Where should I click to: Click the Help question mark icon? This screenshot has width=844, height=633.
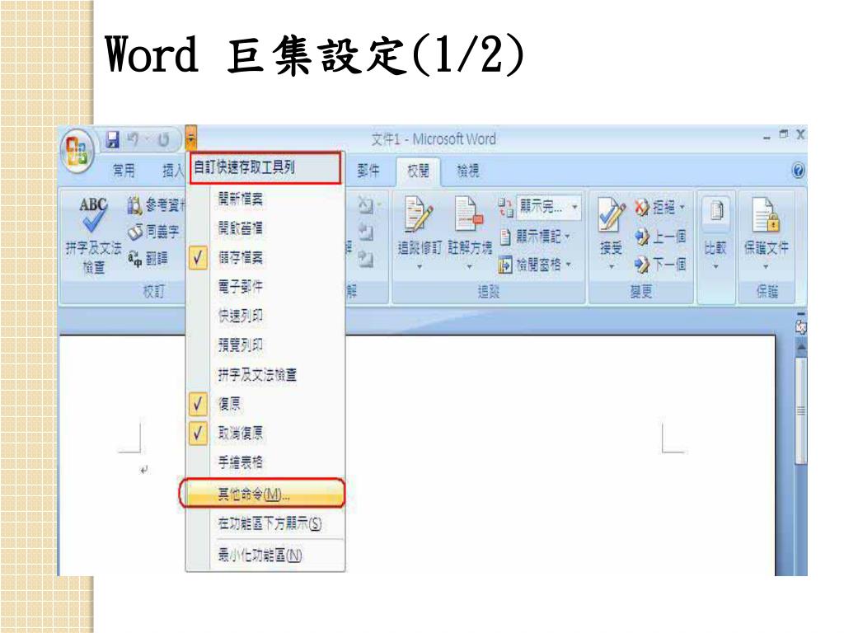pos(798,171)
